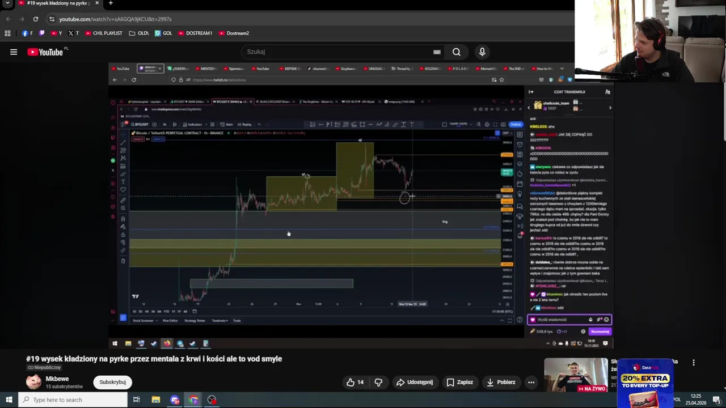
Task: Expand the OLD\ bookmarks folder
Action: pos(139,33)
